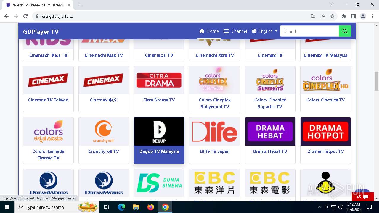Click the Drama Hebat logo thumbnail
The height and width of the screenshot is (213, 379).
pos(270,131)
